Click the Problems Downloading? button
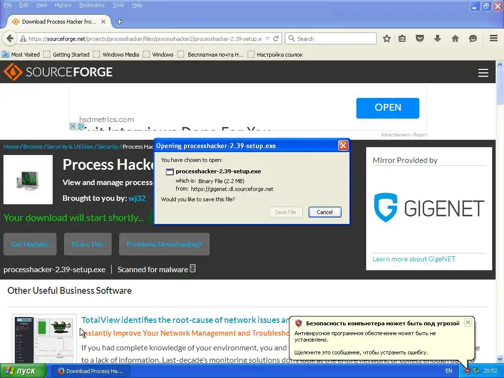The height and width of the screenshot is (378, 504). coord(164,244)
